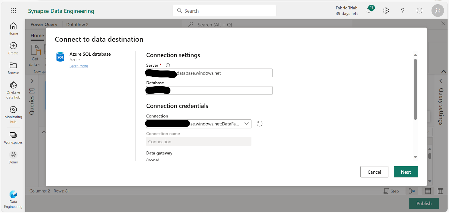Image resolution: width=449 pixels, height=213 pixels.
Task: Collapse the Query settings pane chevron
Action: [x=441, y=81]
